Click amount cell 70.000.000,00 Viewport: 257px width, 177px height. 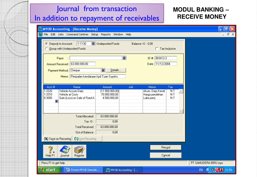pos(107,94)
